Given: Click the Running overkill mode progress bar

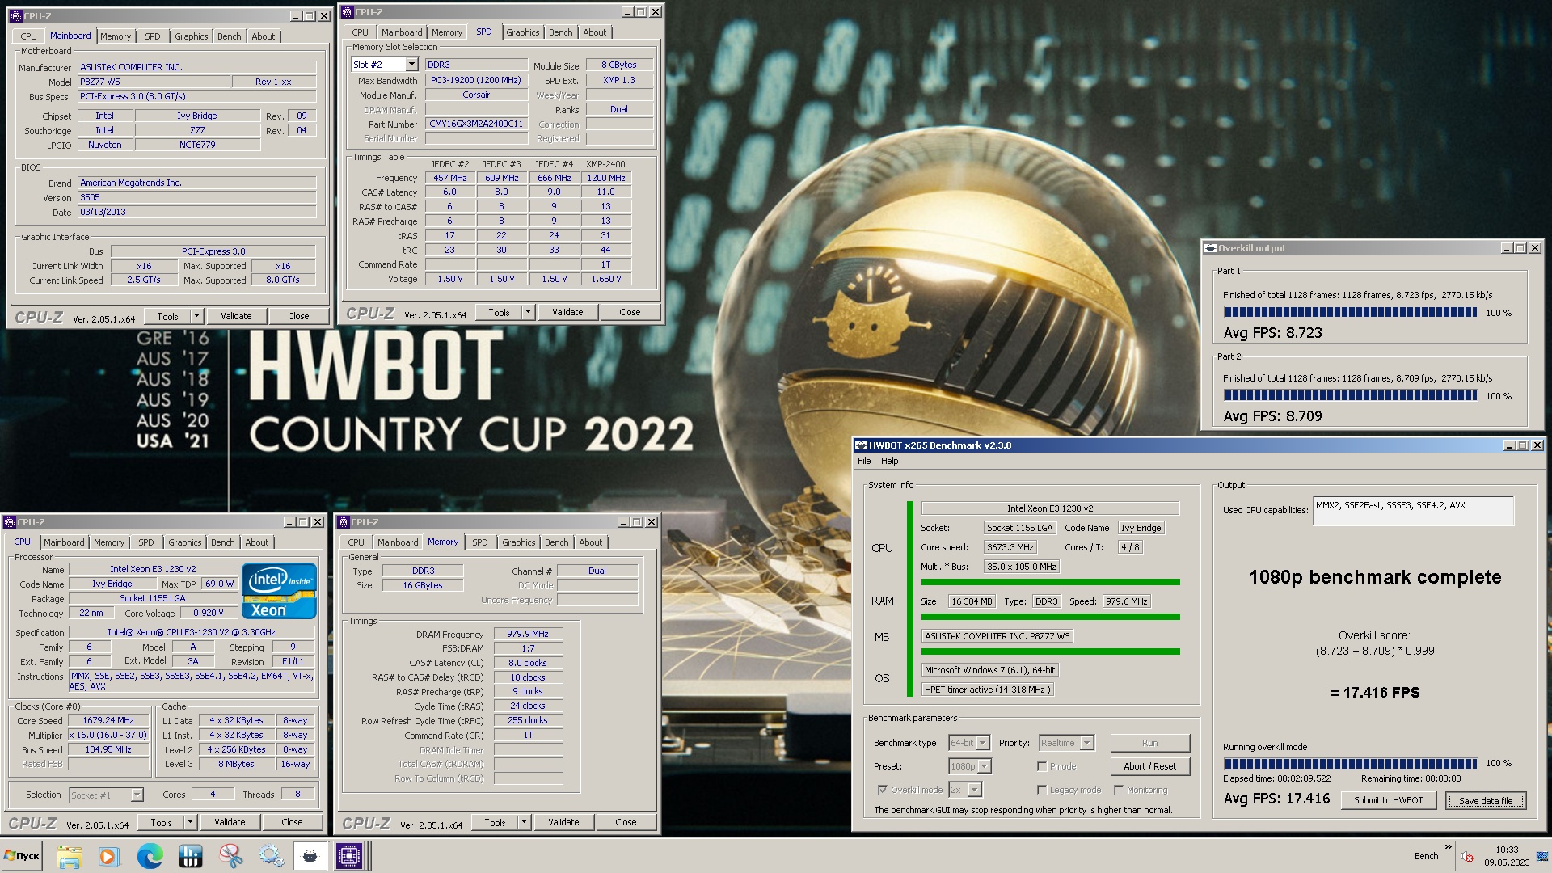Looking at the screenshot, I should [1351, 763].
